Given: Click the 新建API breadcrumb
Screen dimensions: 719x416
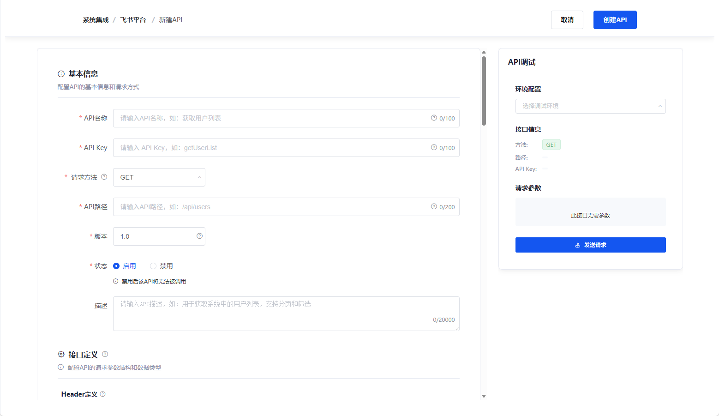Looking at the screenshot, I should pos(171,20).
